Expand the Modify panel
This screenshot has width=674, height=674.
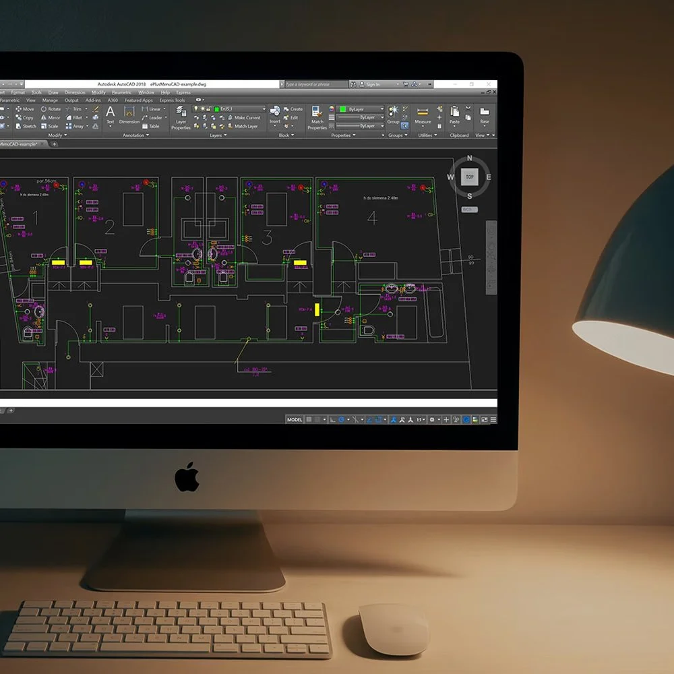[x=57, y=135]
